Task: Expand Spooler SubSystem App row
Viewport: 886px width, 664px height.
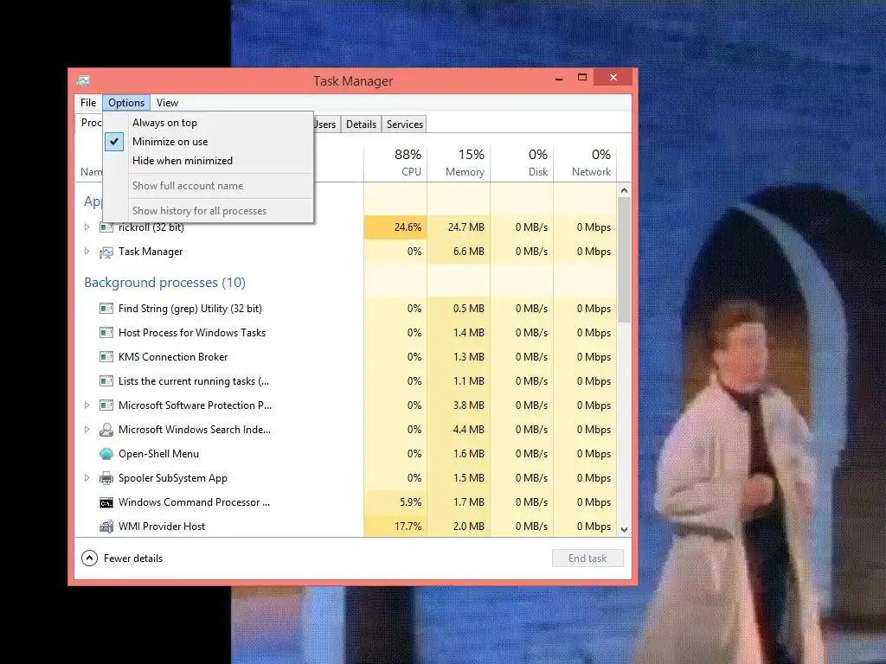Action: pyautogui.click(x=87, y=477)
